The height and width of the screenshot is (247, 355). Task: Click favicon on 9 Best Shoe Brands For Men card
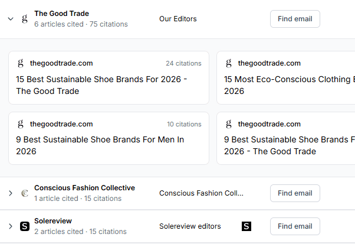21,124
